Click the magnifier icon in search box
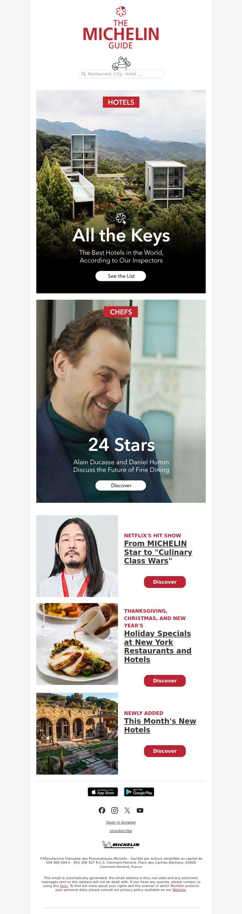The height and width of the screenshot is (914, 242). [83, 74]
